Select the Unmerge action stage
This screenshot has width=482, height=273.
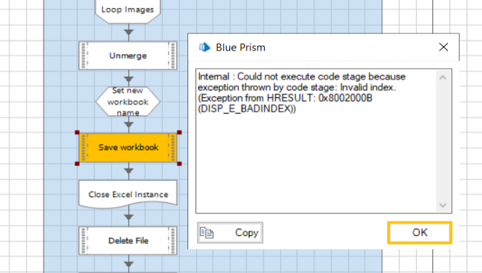coord(128,56)
